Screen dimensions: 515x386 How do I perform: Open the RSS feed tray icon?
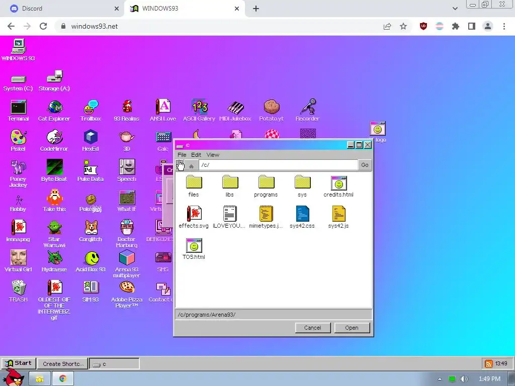pos(489,363)
